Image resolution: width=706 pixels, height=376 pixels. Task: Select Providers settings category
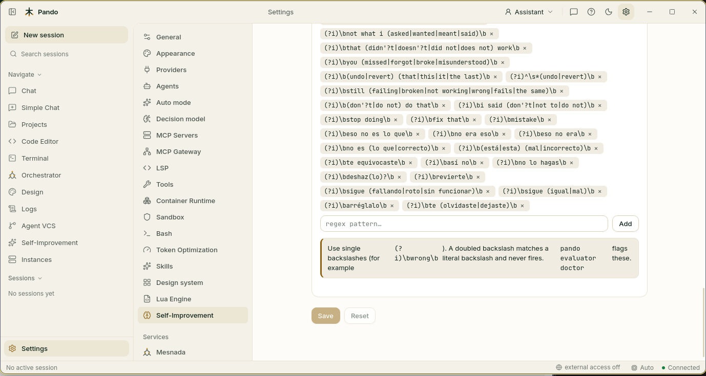pos(193,70)
